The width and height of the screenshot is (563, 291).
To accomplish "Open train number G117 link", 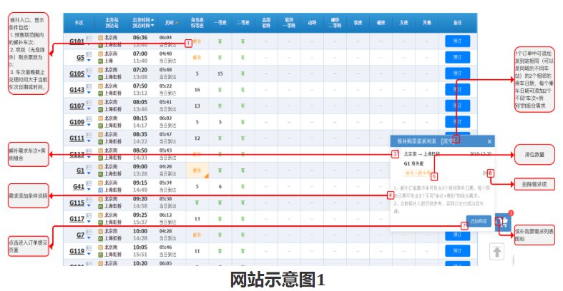I will point(77,219).
